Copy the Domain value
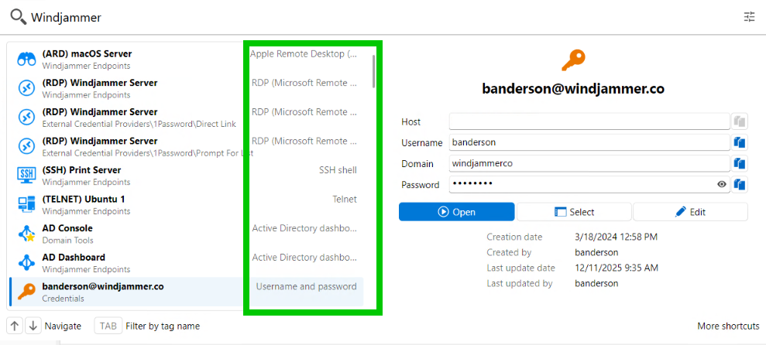Viewport: 766px width, 345px height. (x=740, y=163)
